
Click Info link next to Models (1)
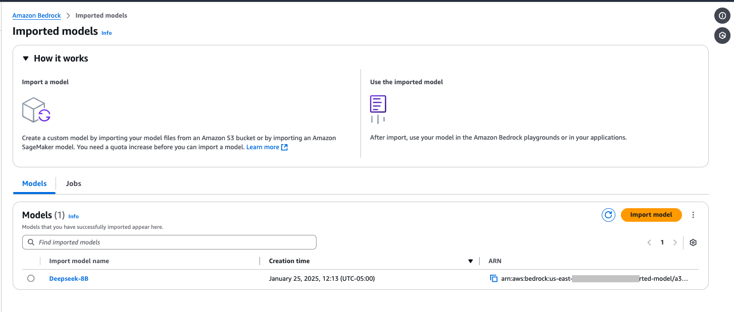coord(74,216)
